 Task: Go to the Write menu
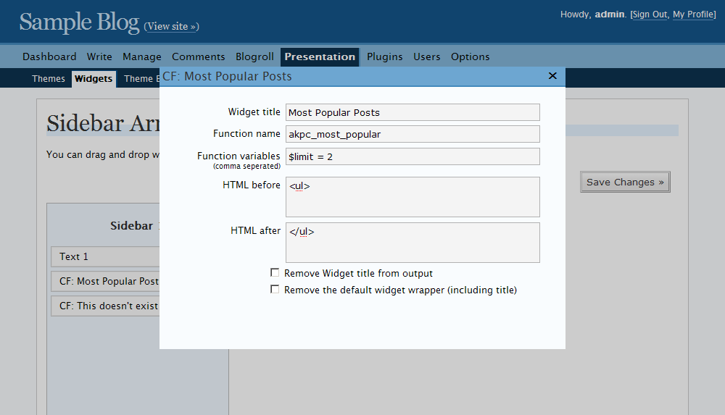[99, 56]
